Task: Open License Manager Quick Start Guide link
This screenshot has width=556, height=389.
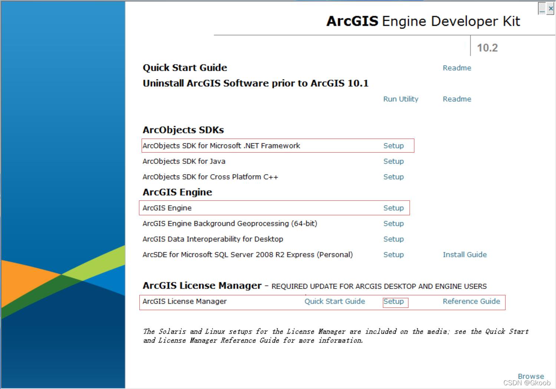Action: [334, 301]
